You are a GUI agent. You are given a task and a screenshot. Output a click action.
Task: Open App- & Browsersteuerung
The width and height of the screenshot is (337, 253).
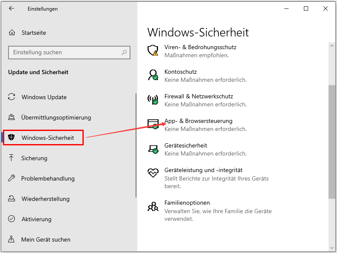198,121
